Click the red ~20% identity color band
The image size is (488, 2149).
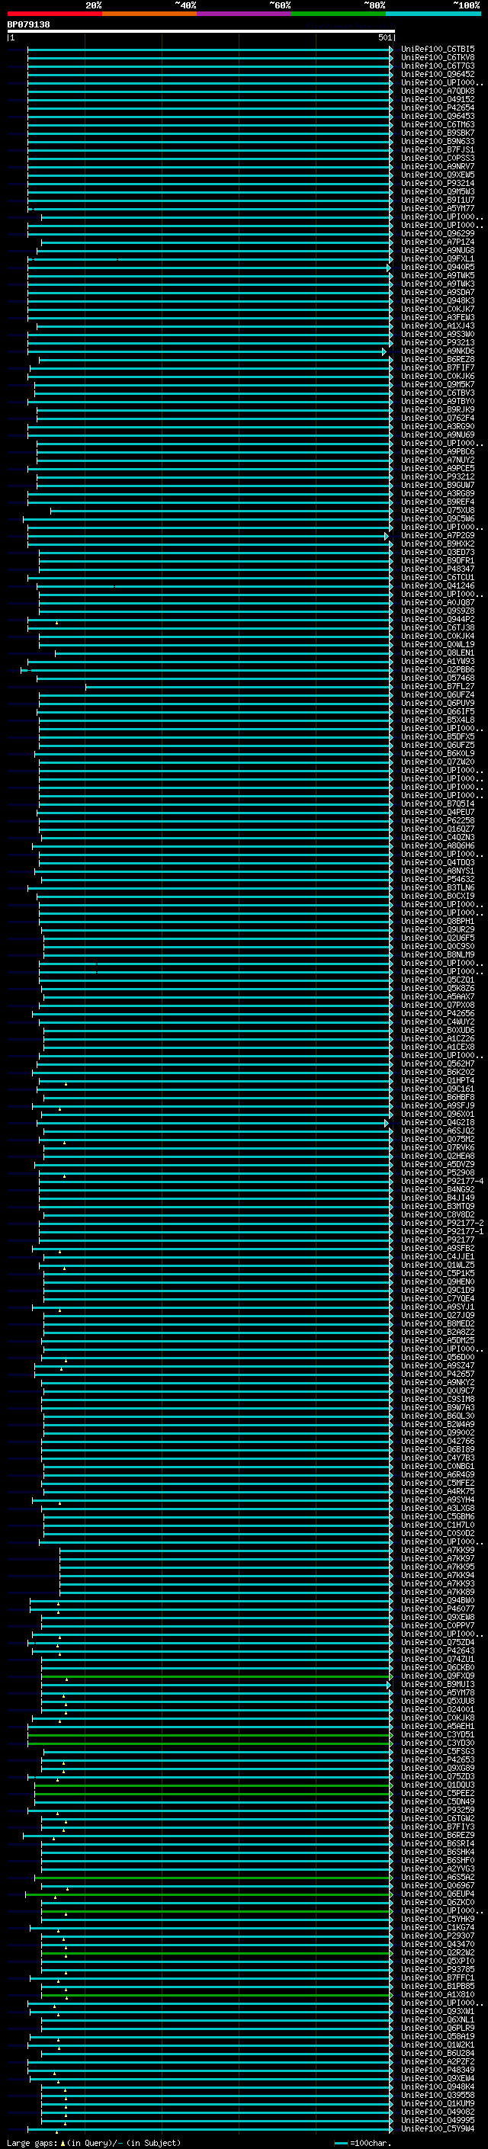[54, 14]
